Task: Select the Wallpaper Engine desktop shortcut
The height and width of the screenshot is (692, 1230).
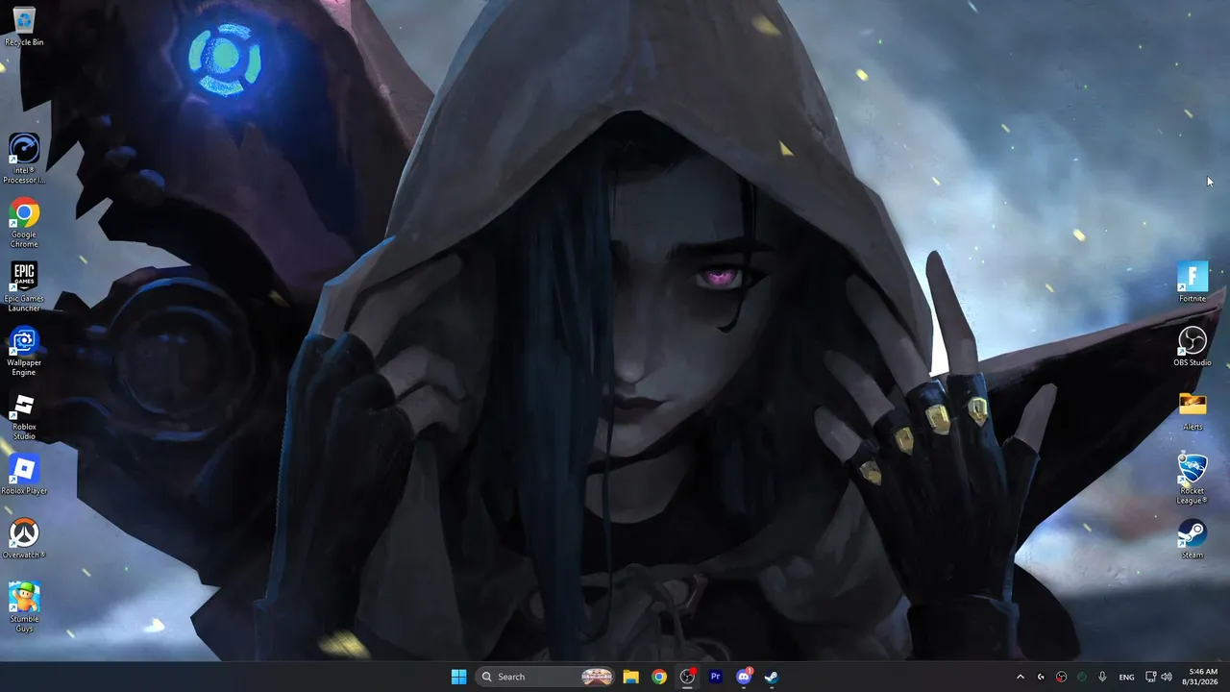Action: click(24, 351)
